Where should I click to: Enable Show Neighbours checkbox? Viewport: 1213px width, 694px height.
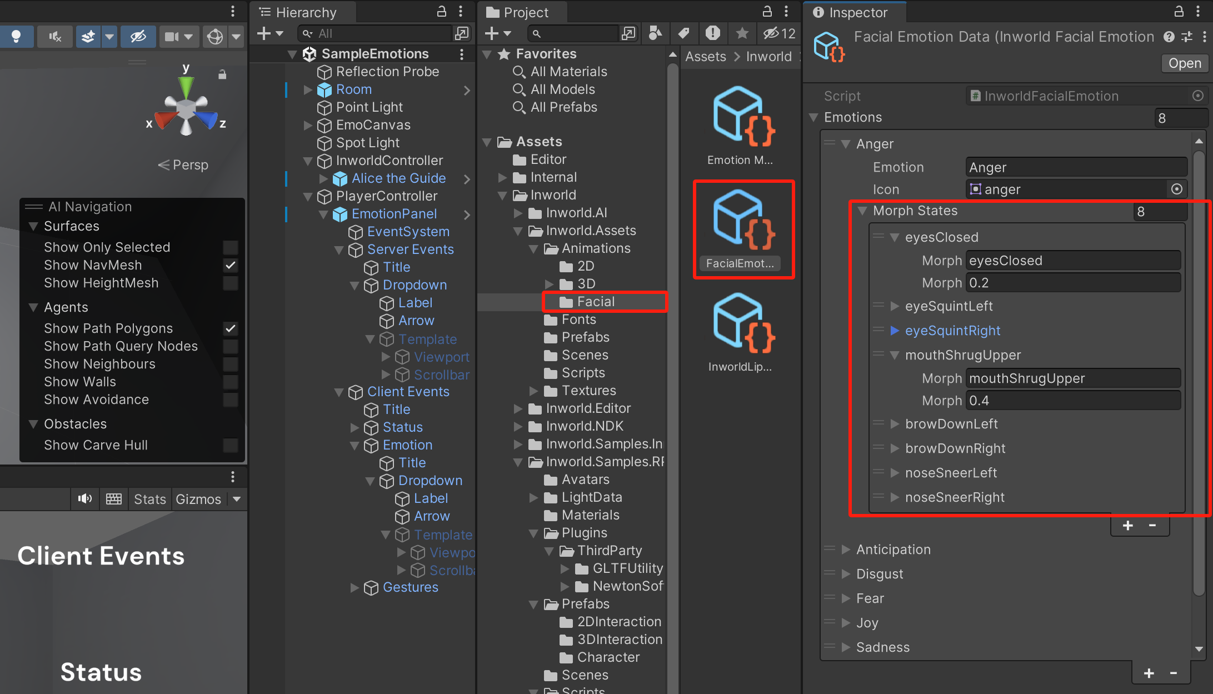click(231, 364)
